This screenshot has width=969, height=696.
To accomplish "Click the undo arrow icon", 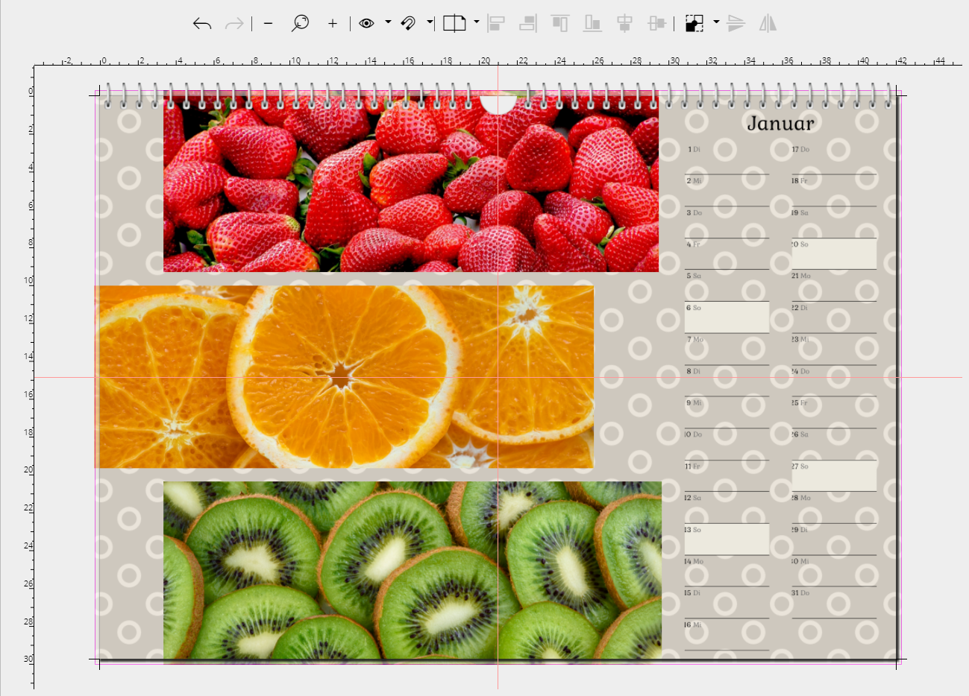I will [202, 24].
